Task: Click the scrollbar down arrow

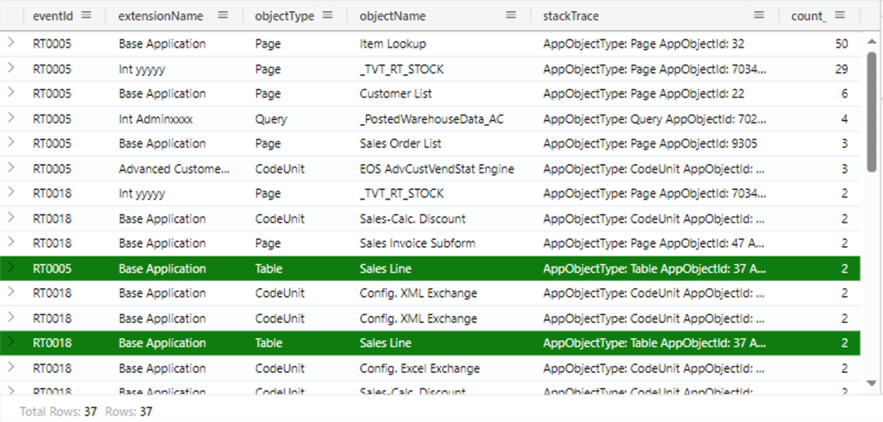Action: pyautogui.click(x=871, y=382)
